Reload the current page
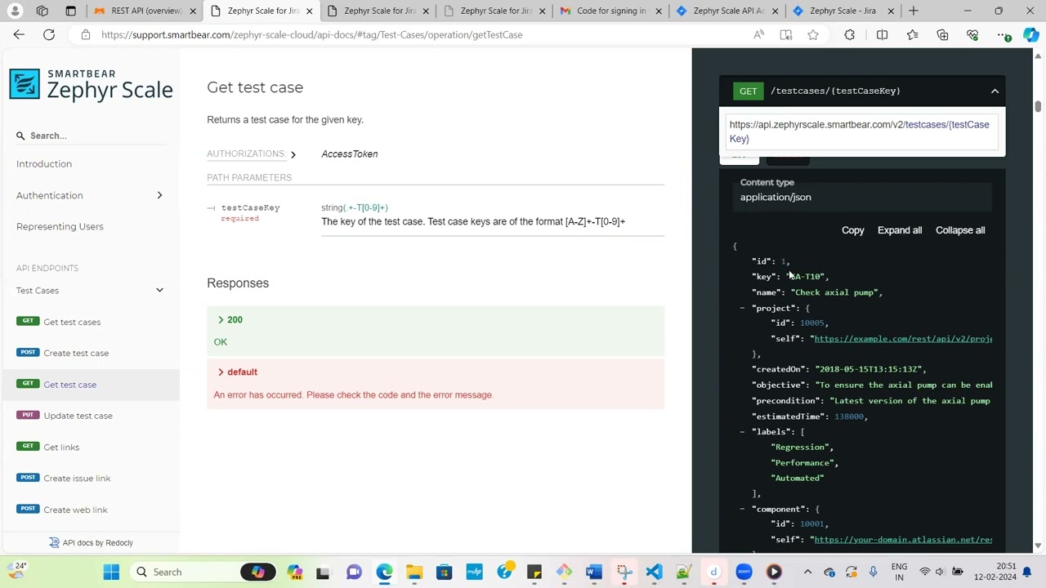The image size is (1046, 588). 49,34
